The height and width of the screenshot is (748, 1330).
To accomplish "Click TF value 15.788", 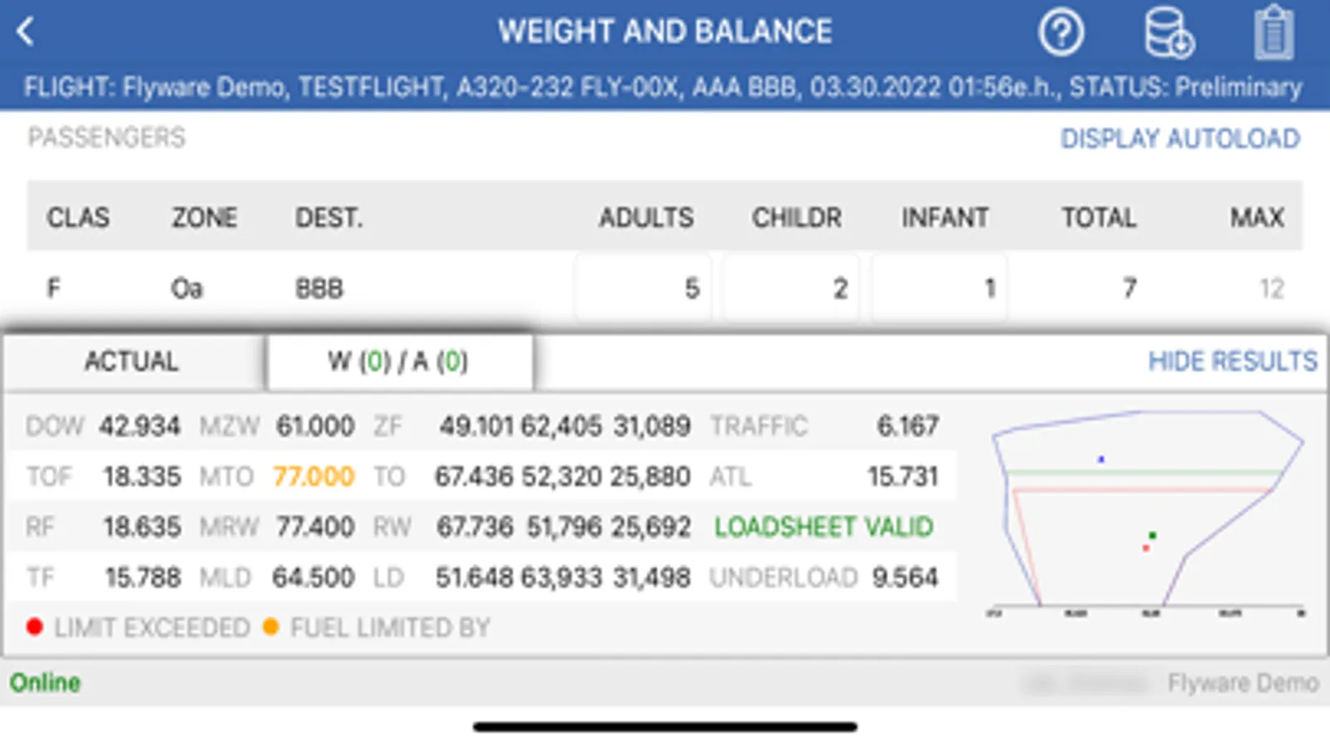I will pyautogui.click(x=142, y=578).
